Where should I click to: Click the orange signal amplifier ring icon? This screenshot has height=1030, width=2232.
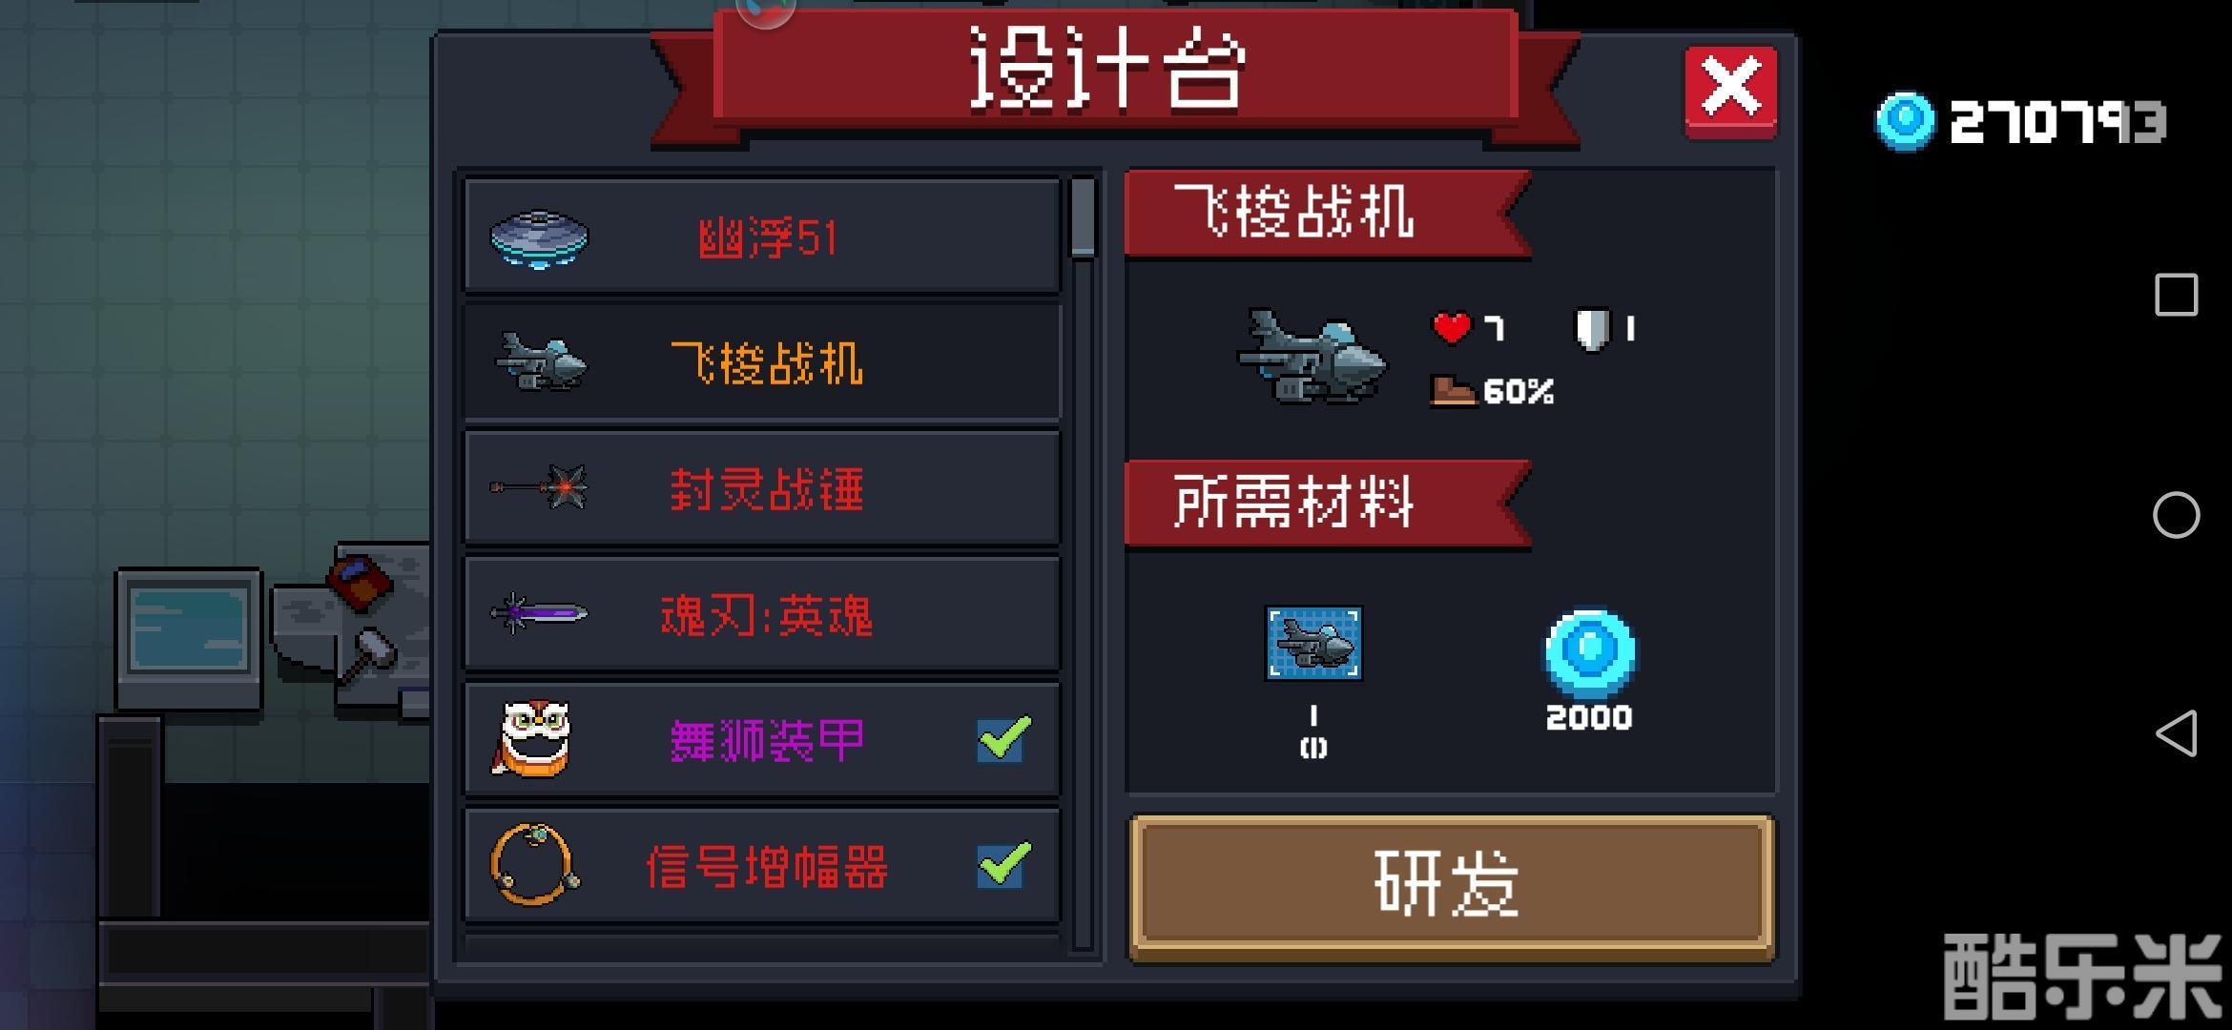tap(535, 864)
